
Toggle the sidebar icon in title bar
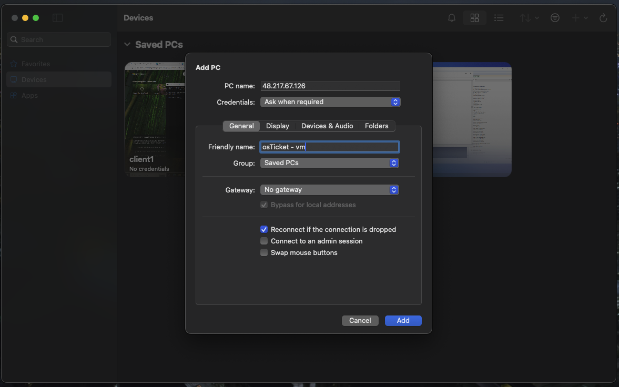coord(58,18)
